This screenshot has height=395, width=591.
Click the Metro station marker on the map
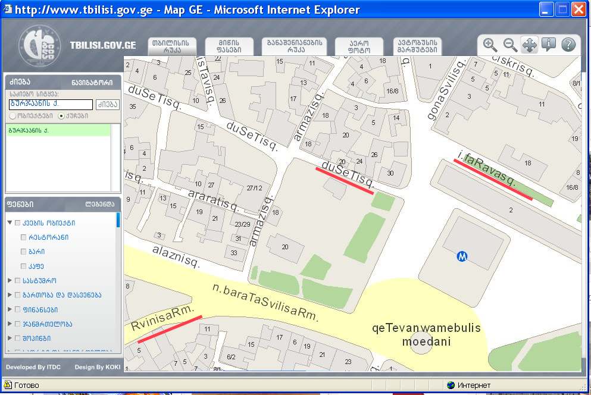[462, 256]
